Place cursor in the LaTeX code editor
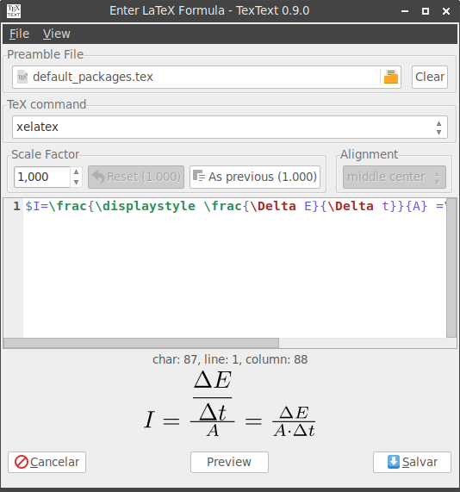Image resolution: width=460 pixels, height=492 pixels. [x=234, y=268]
